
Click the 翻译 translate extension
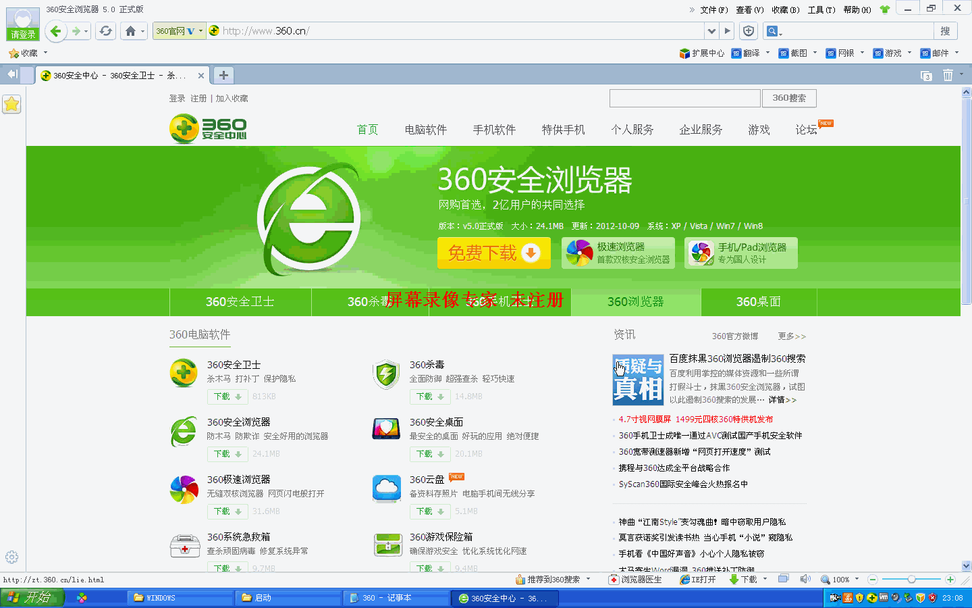[747, 53]
